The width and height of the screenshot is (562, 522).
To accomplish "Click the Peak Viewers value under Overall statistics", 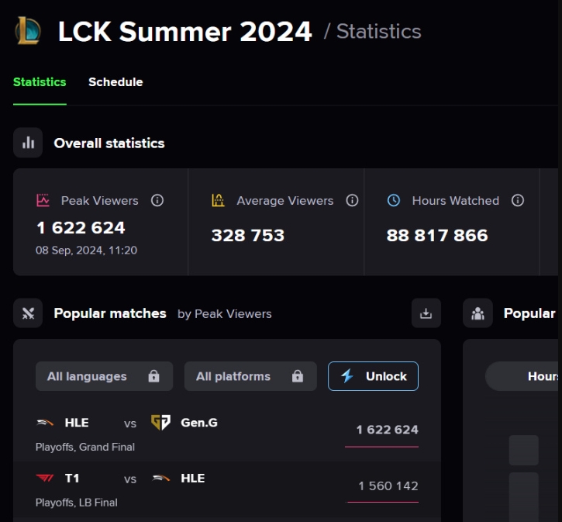I will click(x=81, y=228).
